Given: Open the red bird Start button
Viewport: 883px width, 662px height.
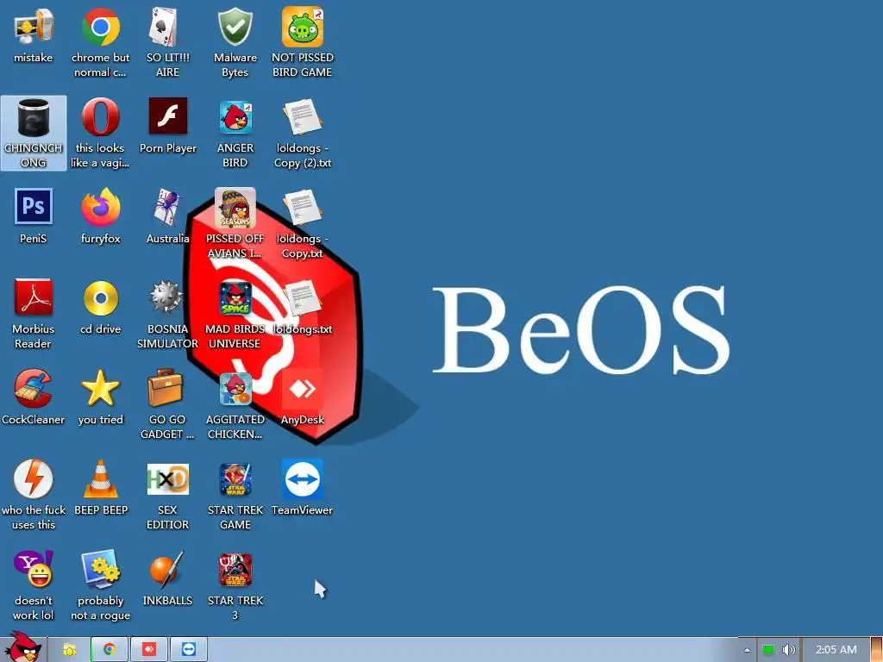Looking at the screenshot, I should pyautogui.click(x=22, y=648).
